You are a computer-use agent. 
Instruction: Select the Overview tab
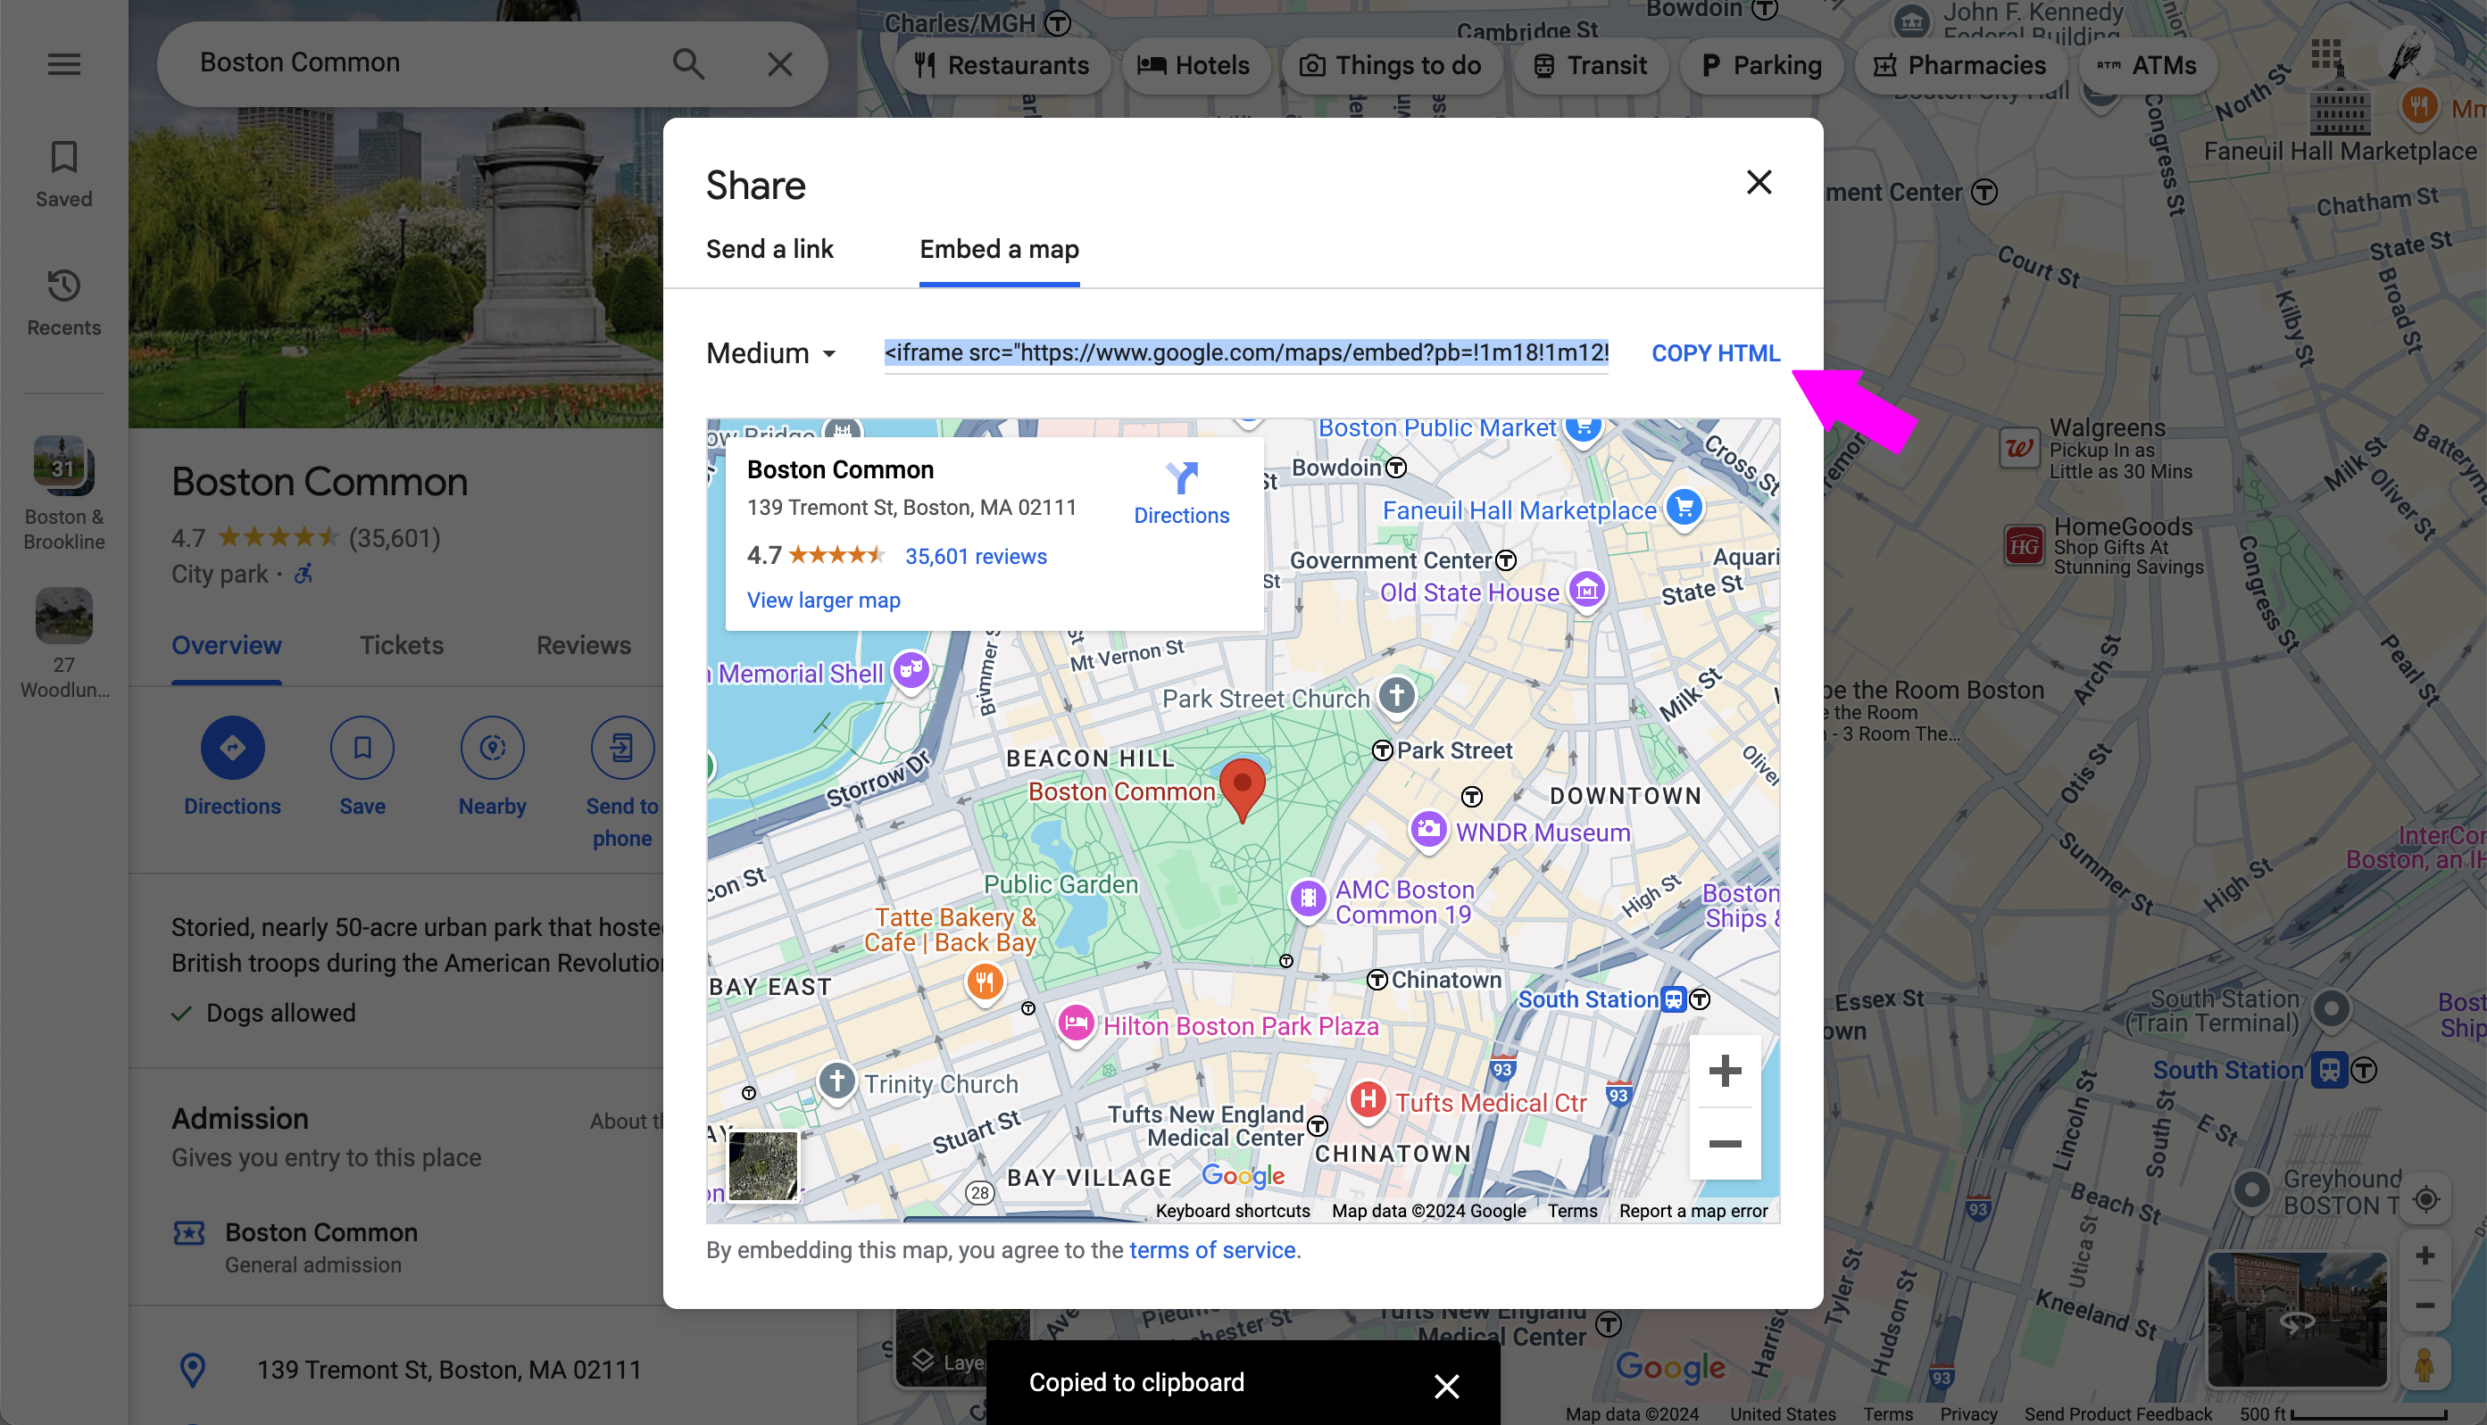(226, 646)
